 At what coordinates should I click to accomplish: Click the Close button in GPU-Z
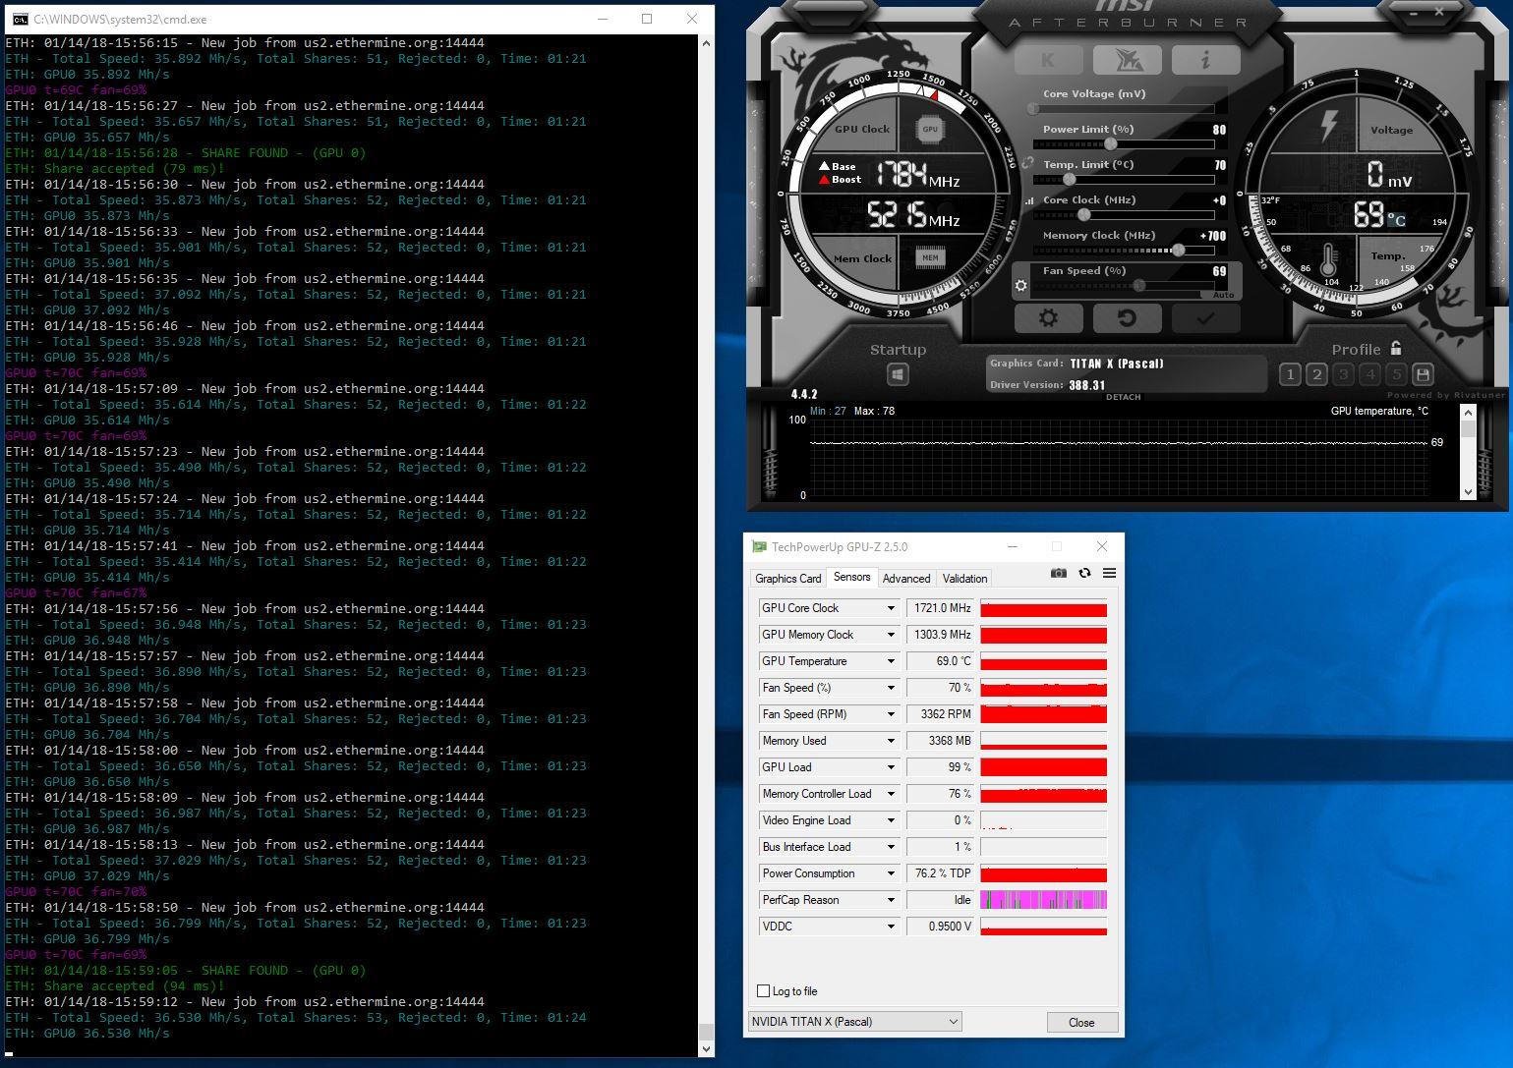click(1081, 1022)
